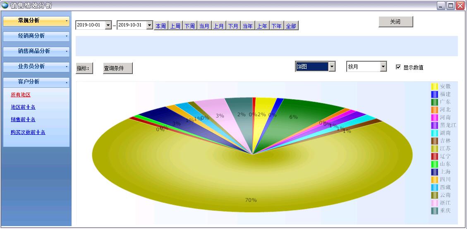Open the 地区前十名 report link

pyautogui.click(x=23, y=107)
